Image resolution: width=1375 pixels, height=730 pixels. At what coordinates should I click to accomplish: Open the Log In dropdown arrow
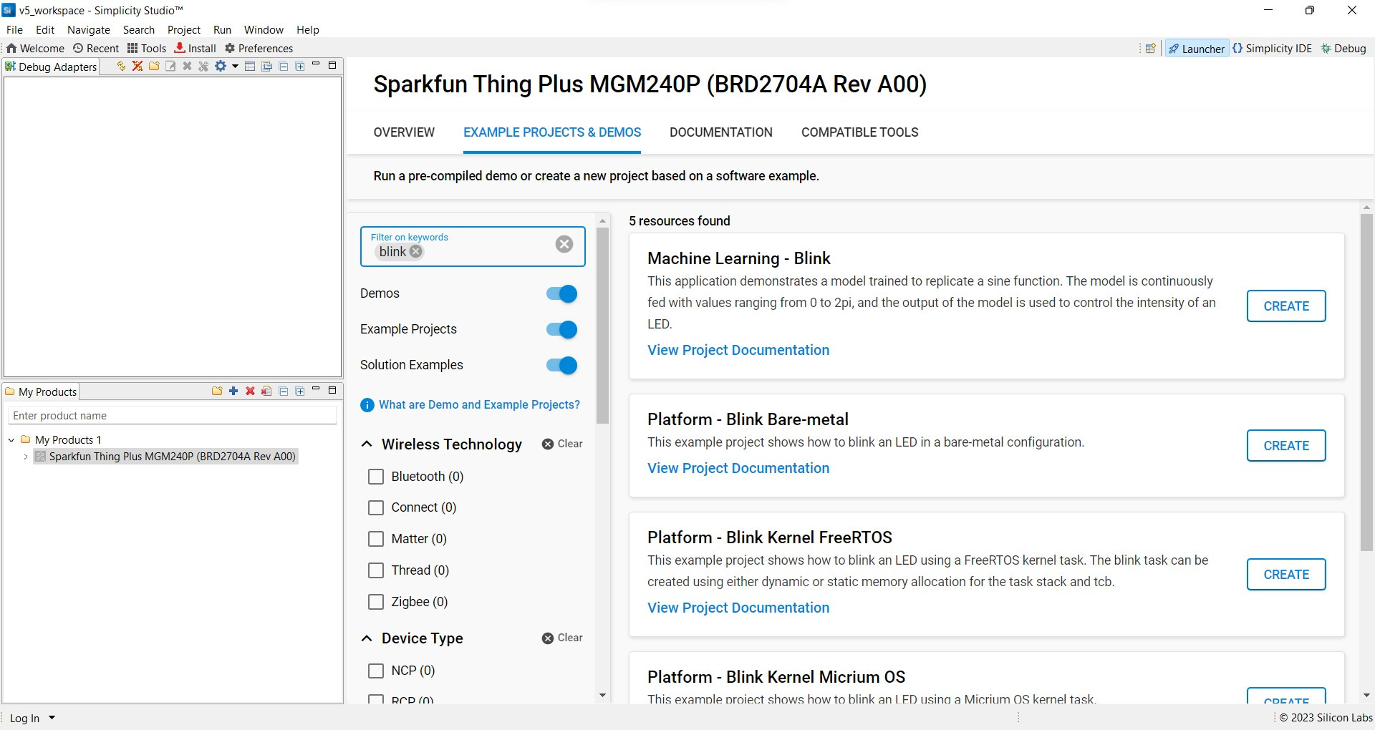click(x=52, y=718)
